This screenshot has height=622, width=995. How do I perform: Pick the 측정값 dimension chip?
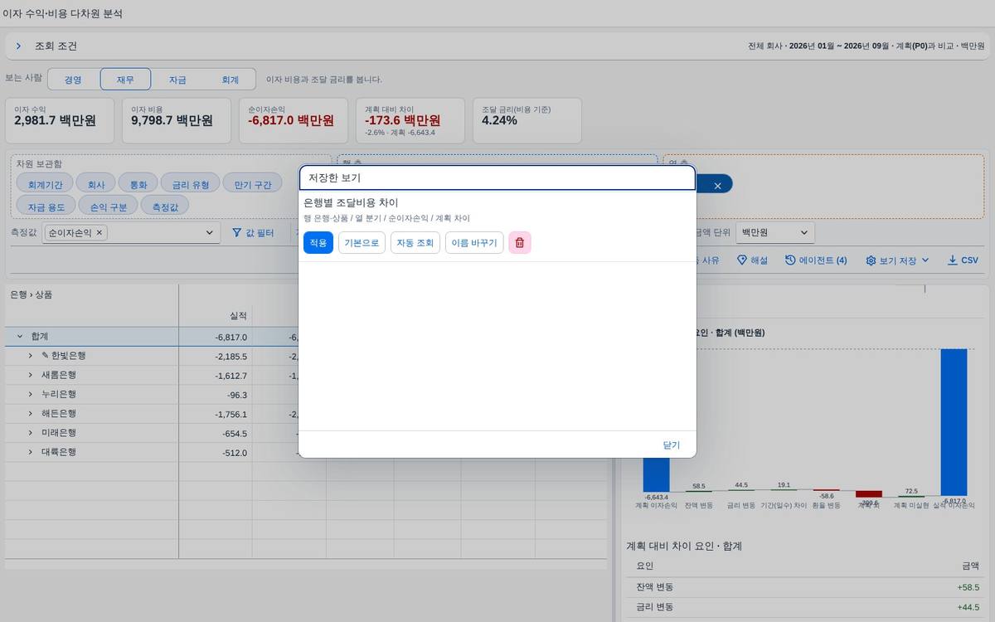[x=165, y=206]
